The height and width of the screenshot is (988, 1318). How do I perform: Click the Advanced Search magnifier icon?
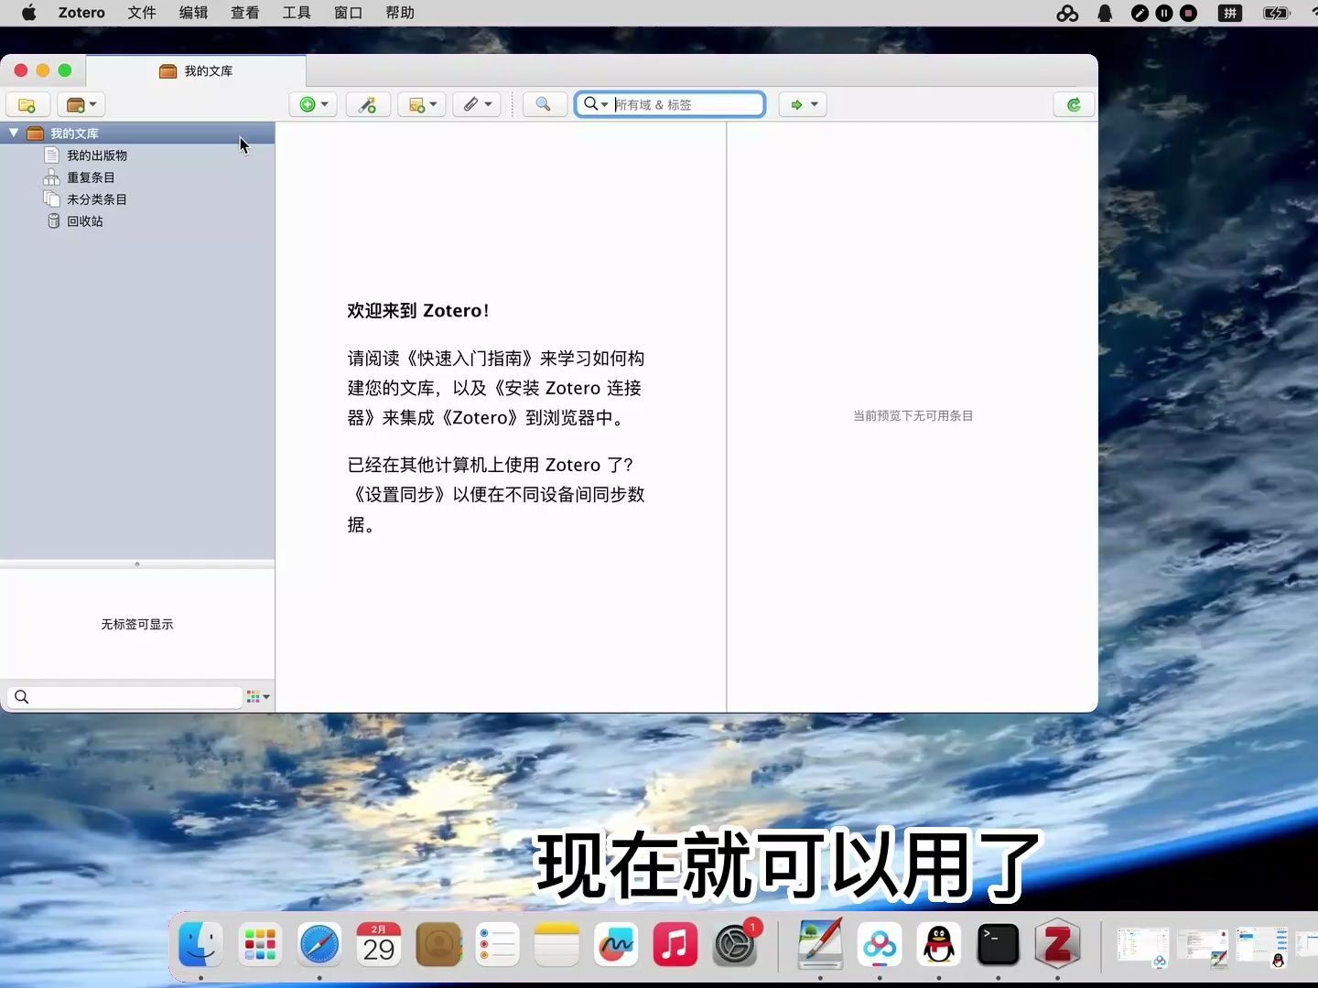click(x=544, y=104)
